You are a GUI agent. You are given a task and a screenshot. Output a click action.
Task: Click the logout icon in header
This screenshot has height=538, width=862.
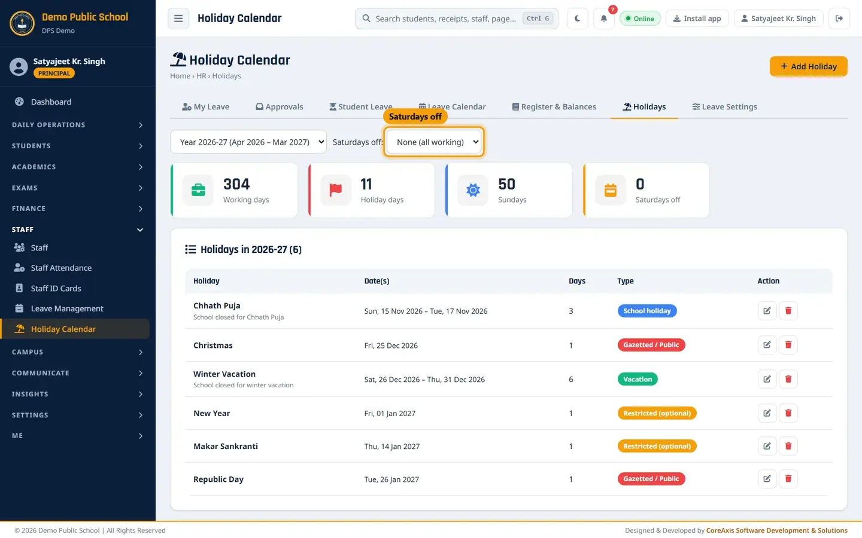(839, 19)
